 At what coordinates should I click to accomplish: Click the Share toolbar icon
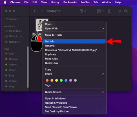pyautogui.click(x=110, y=11)
